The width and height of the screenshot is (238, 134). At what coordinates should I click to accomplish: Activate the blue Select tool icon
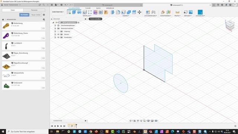pos(200,12)
